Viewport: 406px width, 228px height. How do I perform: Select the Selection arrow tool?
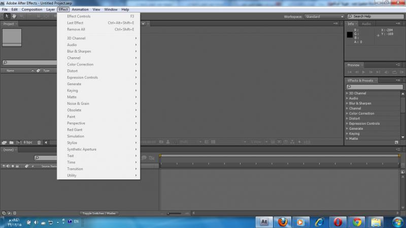(7, 16)
